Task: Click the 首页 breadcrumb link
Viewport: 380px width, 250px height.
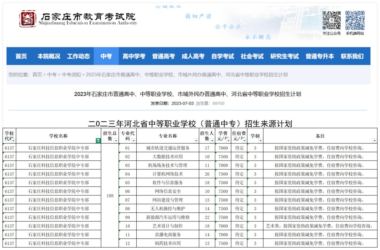Action: [37, 75]
